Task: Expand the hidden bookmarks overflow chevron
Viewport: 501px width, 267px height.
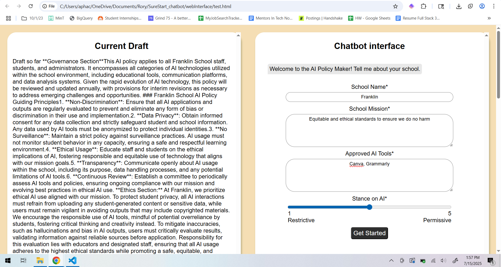Action: tap(489, 18)
